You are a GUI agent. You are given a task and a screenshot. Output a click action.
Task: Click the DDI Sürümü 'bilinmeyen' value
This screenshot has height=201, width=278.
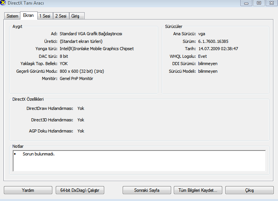tap(208, 64)
